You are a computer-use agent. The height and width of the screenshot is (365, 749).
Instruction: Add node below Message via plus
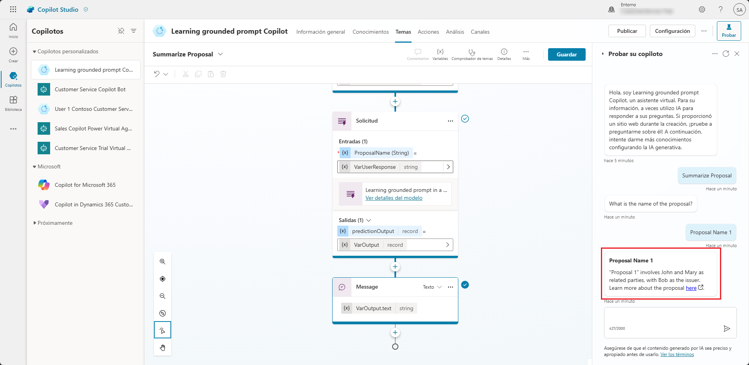pyautogui.click(x=395, y=332)
